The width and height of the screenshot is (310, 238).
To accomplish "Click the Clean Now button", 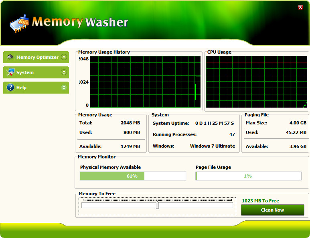I will coord(273,210).
